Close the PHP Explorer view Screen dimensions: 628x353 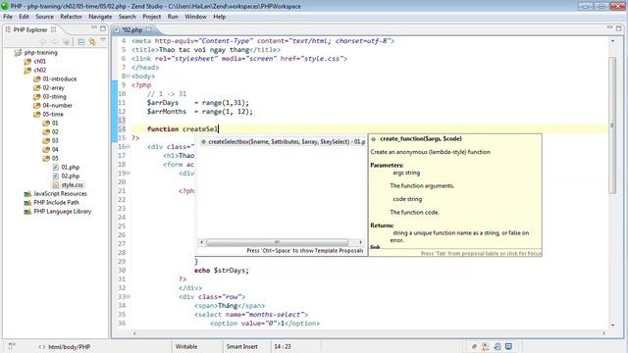point(53,29)
